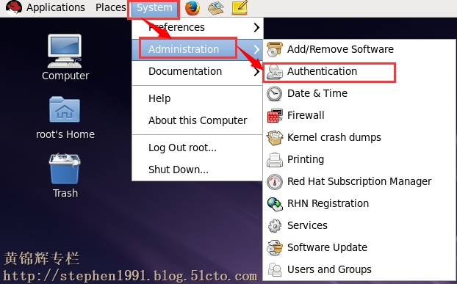457x284 pixels.
Task: Click the Printing printer icon
Action: click(275, 160)
